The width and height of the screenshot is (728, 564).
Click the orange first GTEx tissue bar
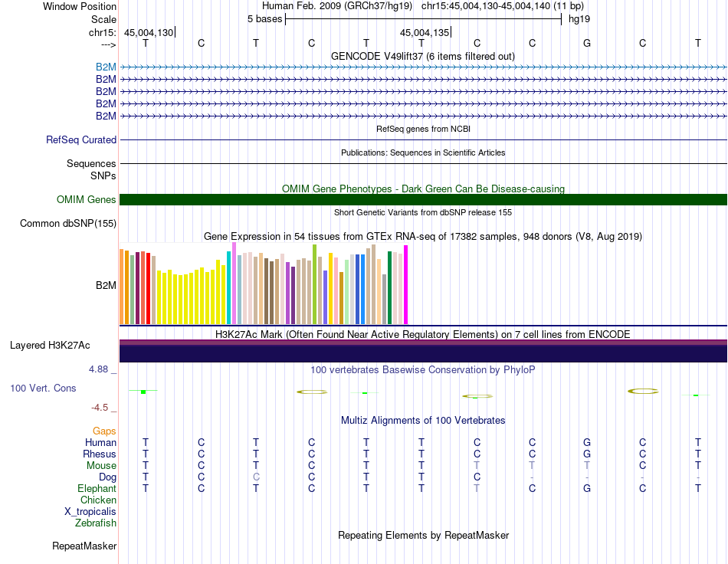pos(122,287)
